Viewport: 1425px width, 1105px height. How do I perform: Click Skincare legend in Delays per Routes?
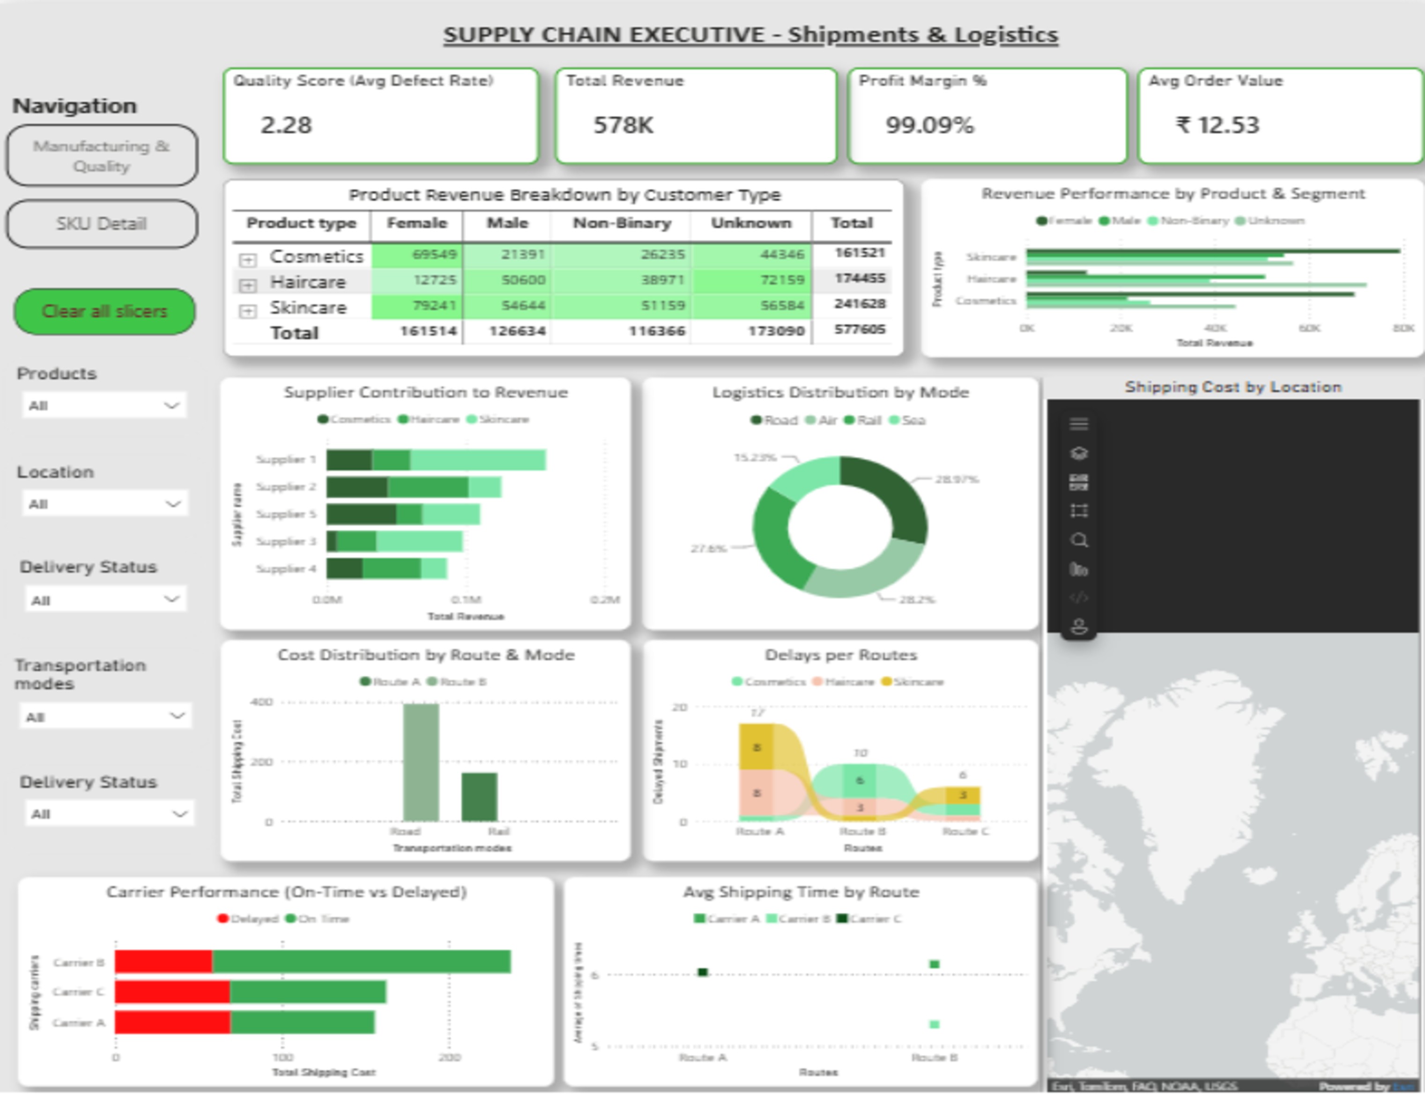click(x=912, y=682)
